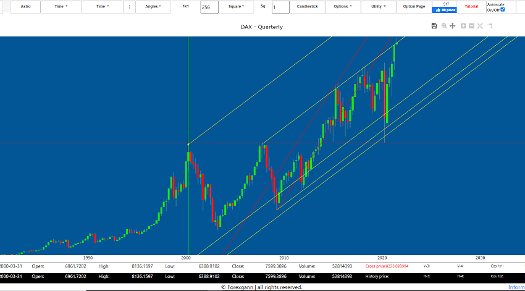Click the input field containing 256

(208, 7)
